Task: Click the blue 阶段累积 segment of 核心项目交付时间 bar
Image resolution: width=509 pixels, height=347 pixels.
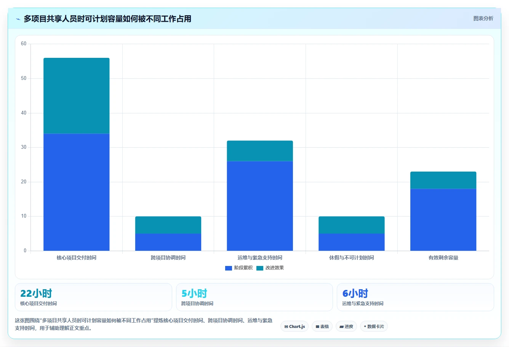Action: [77, 192]
